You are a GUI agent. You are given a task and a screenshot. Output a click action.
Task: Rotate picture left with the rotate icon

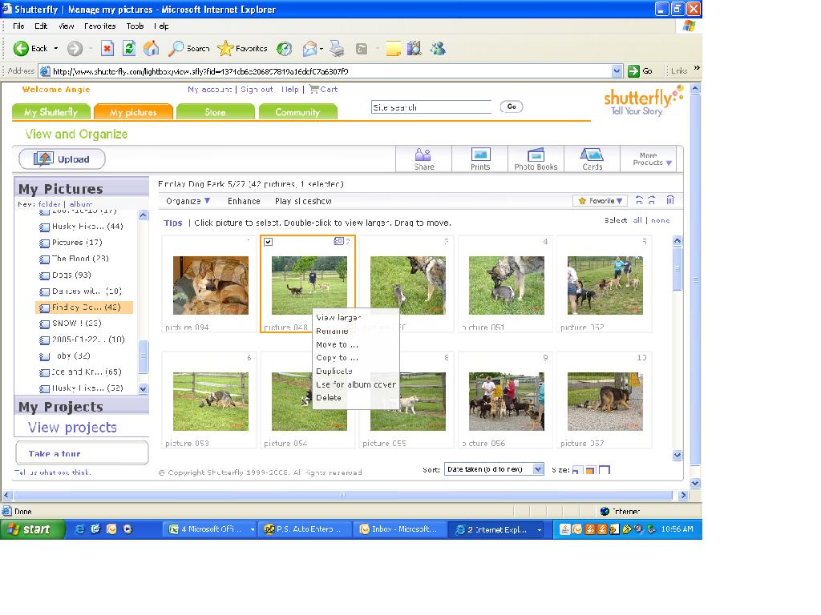639,201
